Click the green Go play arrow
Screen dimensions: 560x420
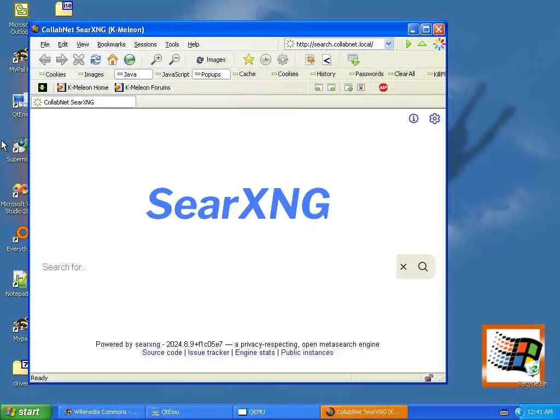coord(409,44)
